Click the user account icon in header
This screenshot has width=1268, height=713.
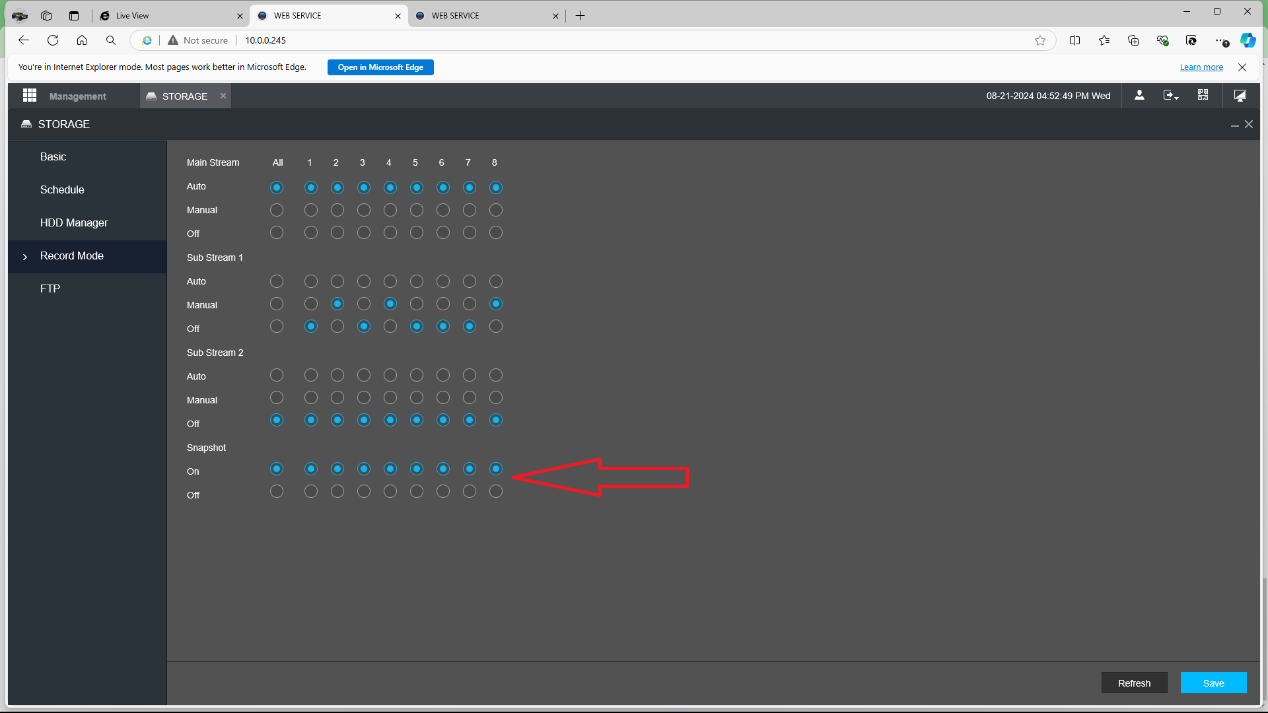[1139, 95]
